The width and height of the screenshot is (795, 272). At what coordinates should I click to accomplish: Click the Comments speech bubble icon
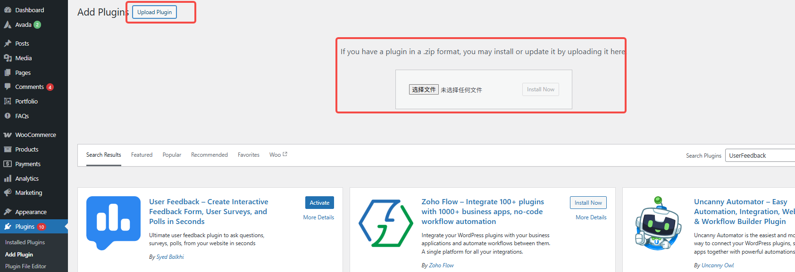(8, 87)
